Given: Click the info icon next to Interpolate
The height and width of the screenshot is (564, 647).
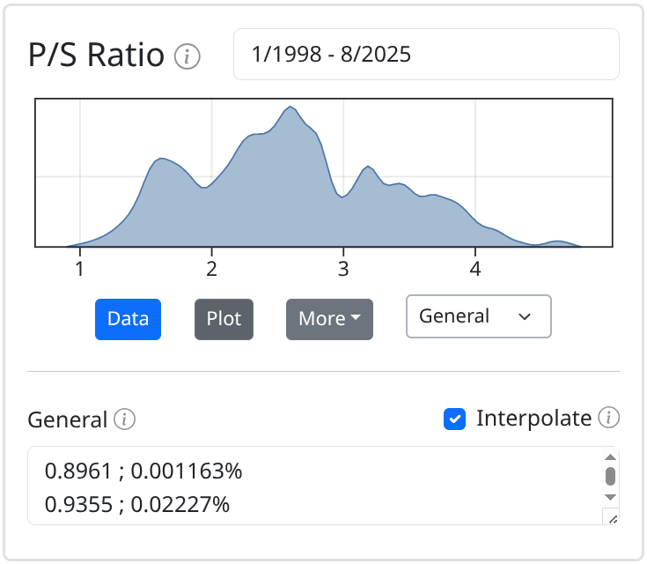Looking at the screenshot, I should tap(609, 418).
